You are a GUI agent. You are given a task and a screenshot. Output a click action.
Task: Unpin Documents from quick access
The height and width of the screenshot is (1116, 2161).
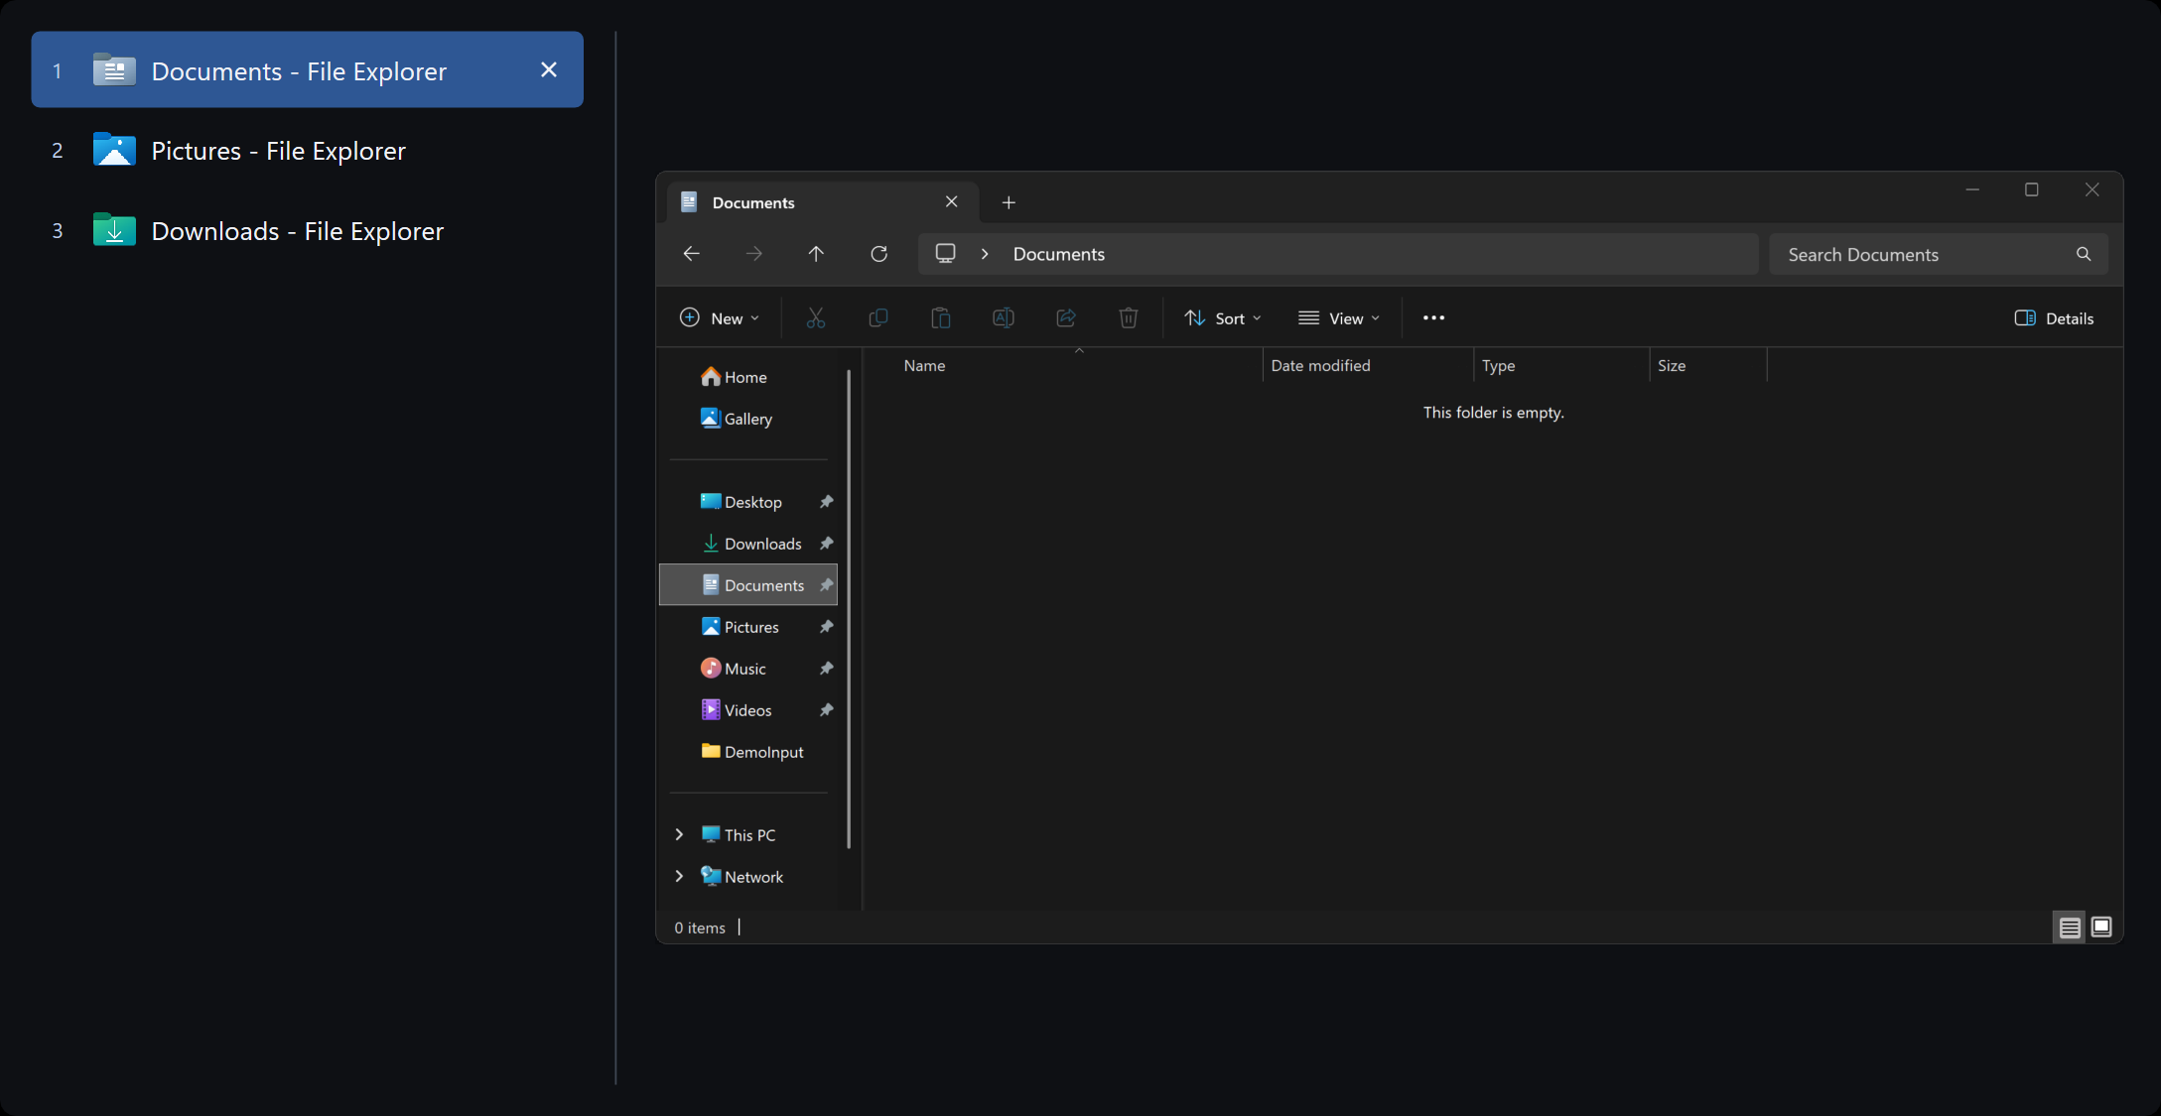[x=826, y=585]
